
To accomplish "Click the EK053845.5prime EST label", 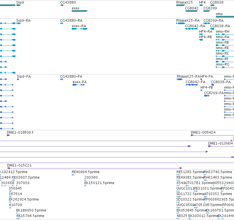I will click(x=191, y=210).
